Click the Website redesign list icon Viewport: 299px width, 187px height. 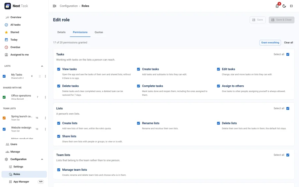[4, 129]
